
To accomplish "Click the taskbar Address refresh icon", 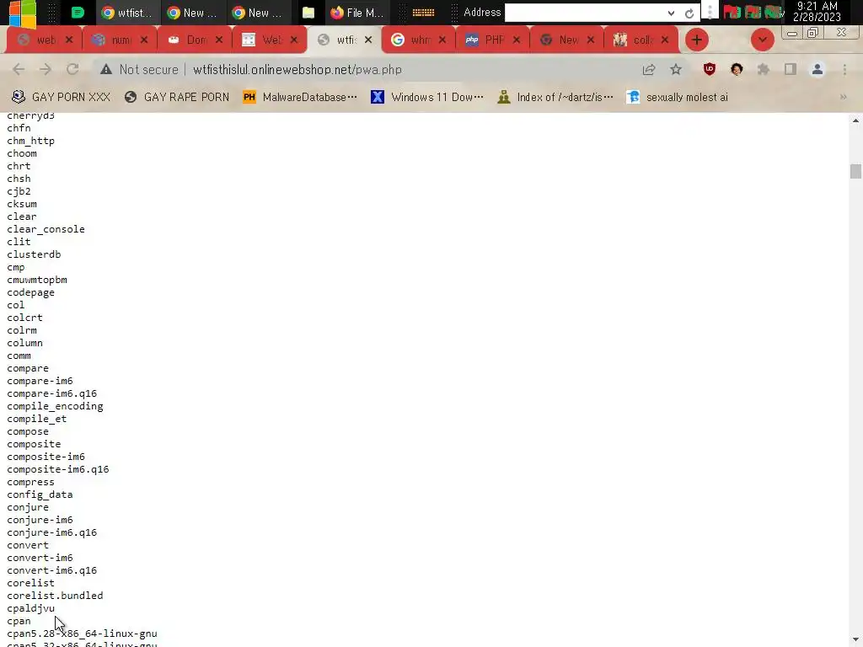I will pyautogui.click(x=689, y=13).
